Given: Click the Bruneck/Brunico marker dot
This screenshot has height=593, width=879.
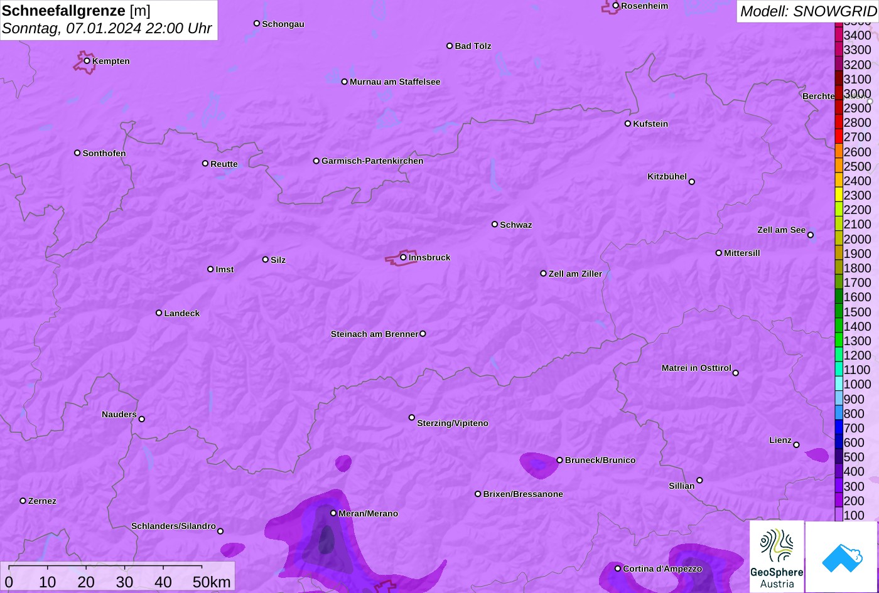Looking at the screenshot, I should 560,460.
